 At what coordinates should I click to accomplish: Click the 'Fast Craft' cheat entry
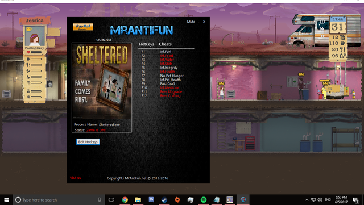(x=168, y=83)
